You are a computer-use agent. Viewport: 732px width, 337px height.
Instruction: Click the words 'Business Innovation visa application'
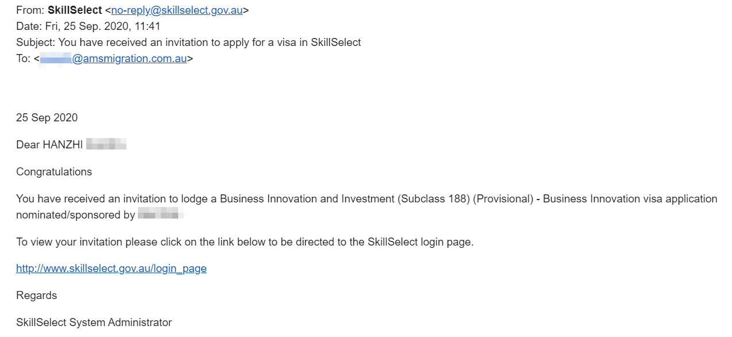pyautogui.click(x=630, y=199)
